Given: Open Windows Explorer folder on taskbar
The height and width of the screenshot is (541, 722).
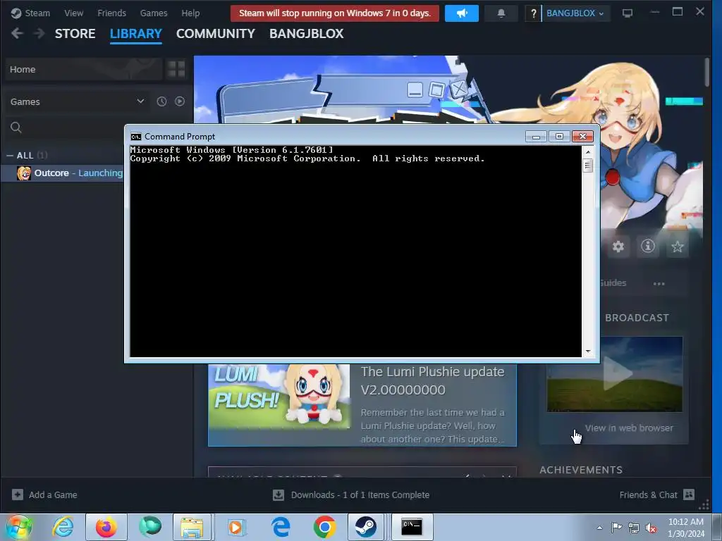Looking at the screenshot, I should click(x=192, y=527).
